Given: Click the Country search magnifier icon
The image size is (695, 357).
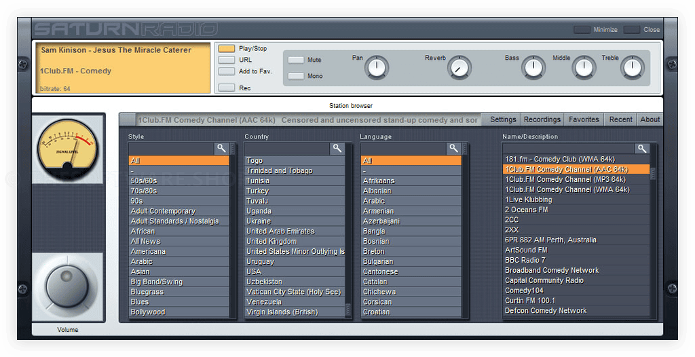Looking at the screenshot, I should pos(337,148).
